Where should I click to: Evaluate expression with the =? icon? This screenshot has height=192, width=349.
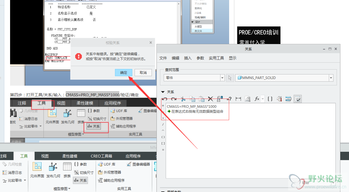pyautogui.click(x=229, y=99)
